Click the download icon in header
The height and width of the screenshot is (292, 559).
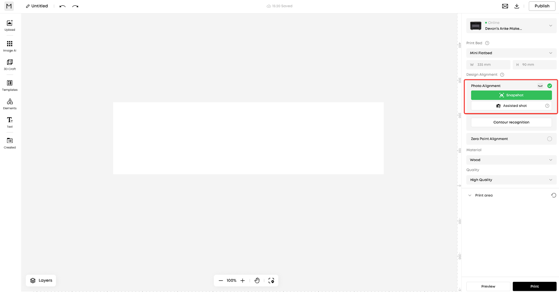(517, 6)
